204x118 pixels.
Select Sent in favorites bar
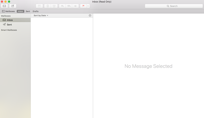click(x=28, y=11)
